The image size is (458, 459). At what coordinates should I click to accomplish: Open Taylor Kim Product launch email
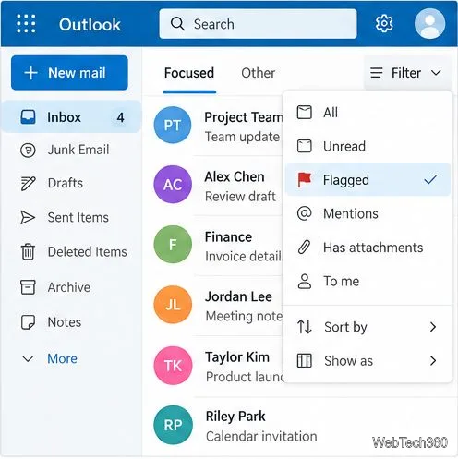(x=213, y=366)
